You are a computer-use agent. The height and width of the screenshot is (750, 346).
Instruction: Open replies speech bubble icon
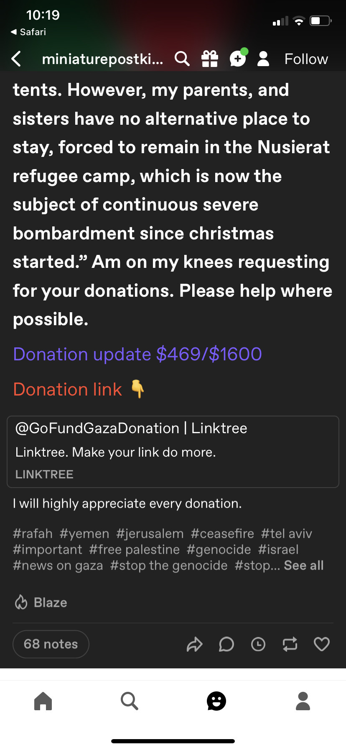coord(226,644)
